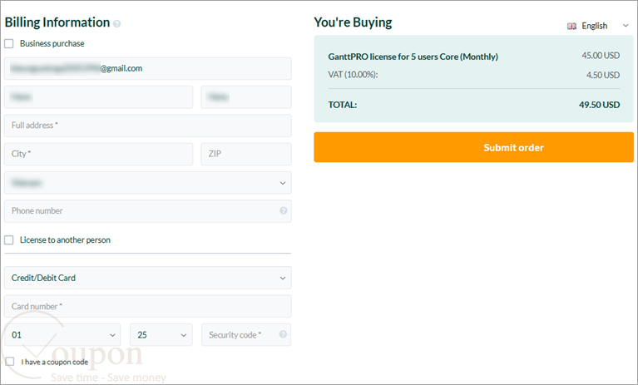Check the I have a coupon code box
Viewport: 638px width, 385px height.
[10, 362]
